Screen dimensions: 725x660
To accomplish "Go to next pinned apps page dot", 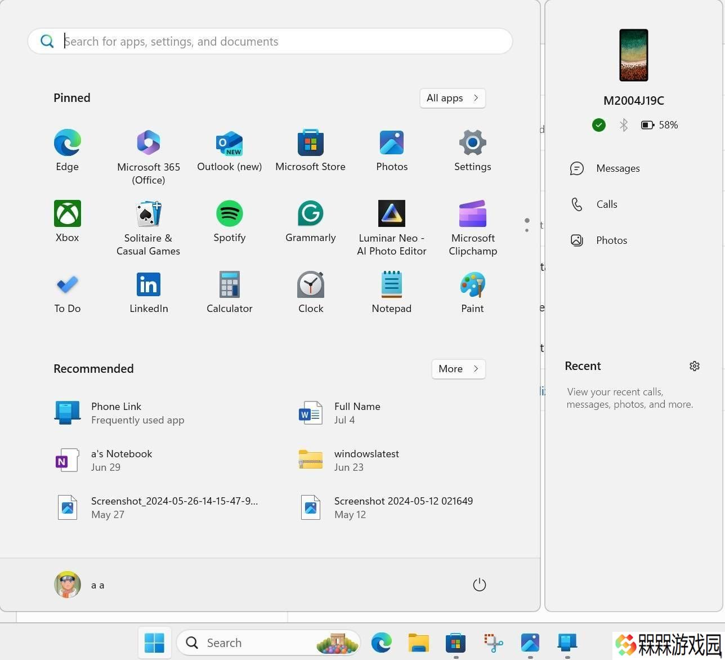I will (x=527, y=230).
